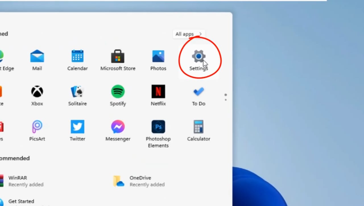Image resolution: width=364 pixels, height=206 pixels.
Task: Launch Messenger
Action: 118,131
